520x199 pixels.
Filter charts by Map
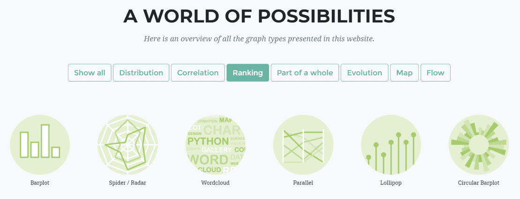(404, 73)
